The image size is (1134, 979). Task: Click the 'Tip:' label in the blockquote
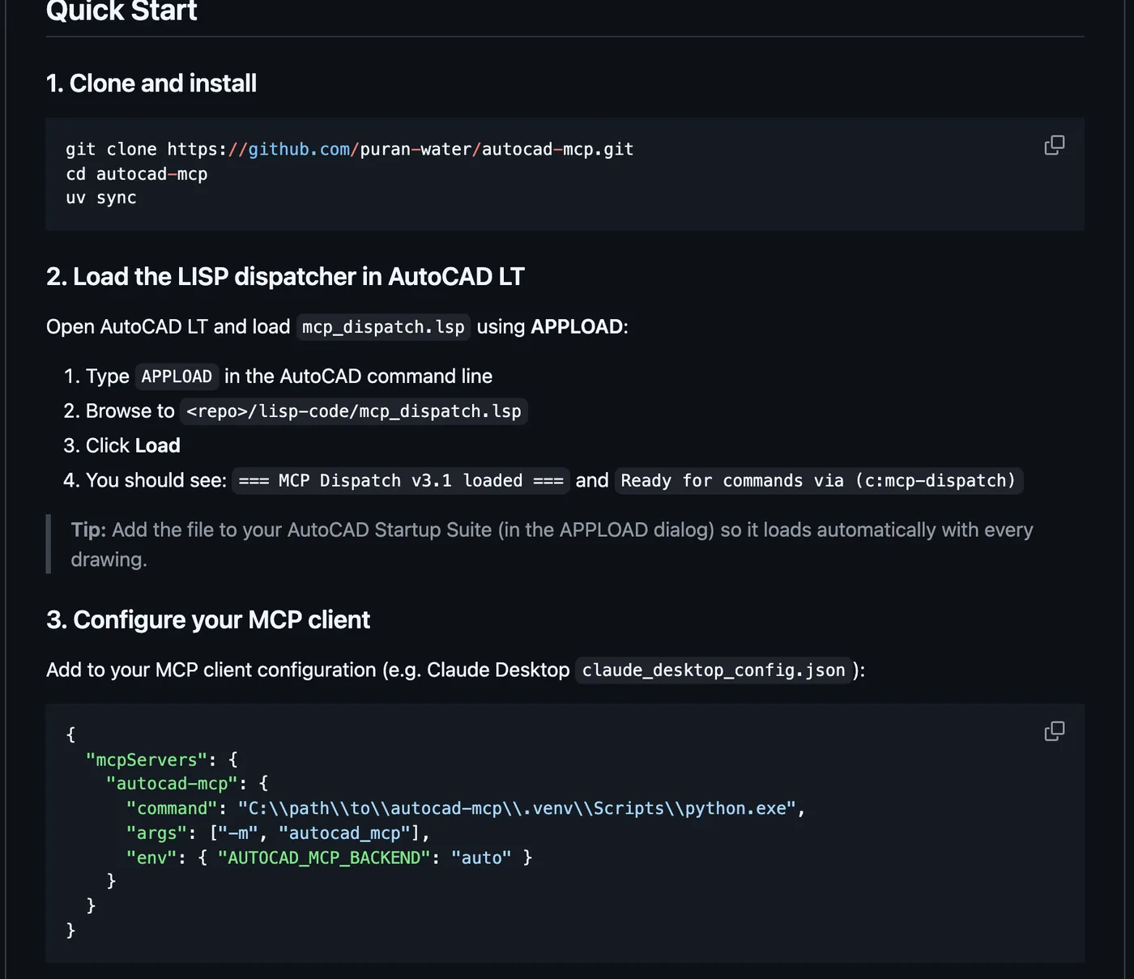pyautogui.click(x=88, y=530)
